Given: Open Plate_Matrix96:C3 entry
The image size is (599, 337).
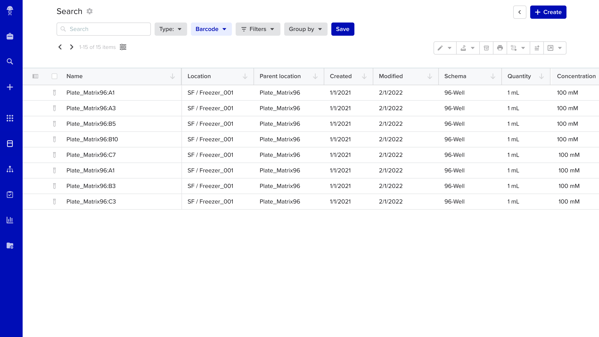Looking at the screenshot, I should [91, 202].
